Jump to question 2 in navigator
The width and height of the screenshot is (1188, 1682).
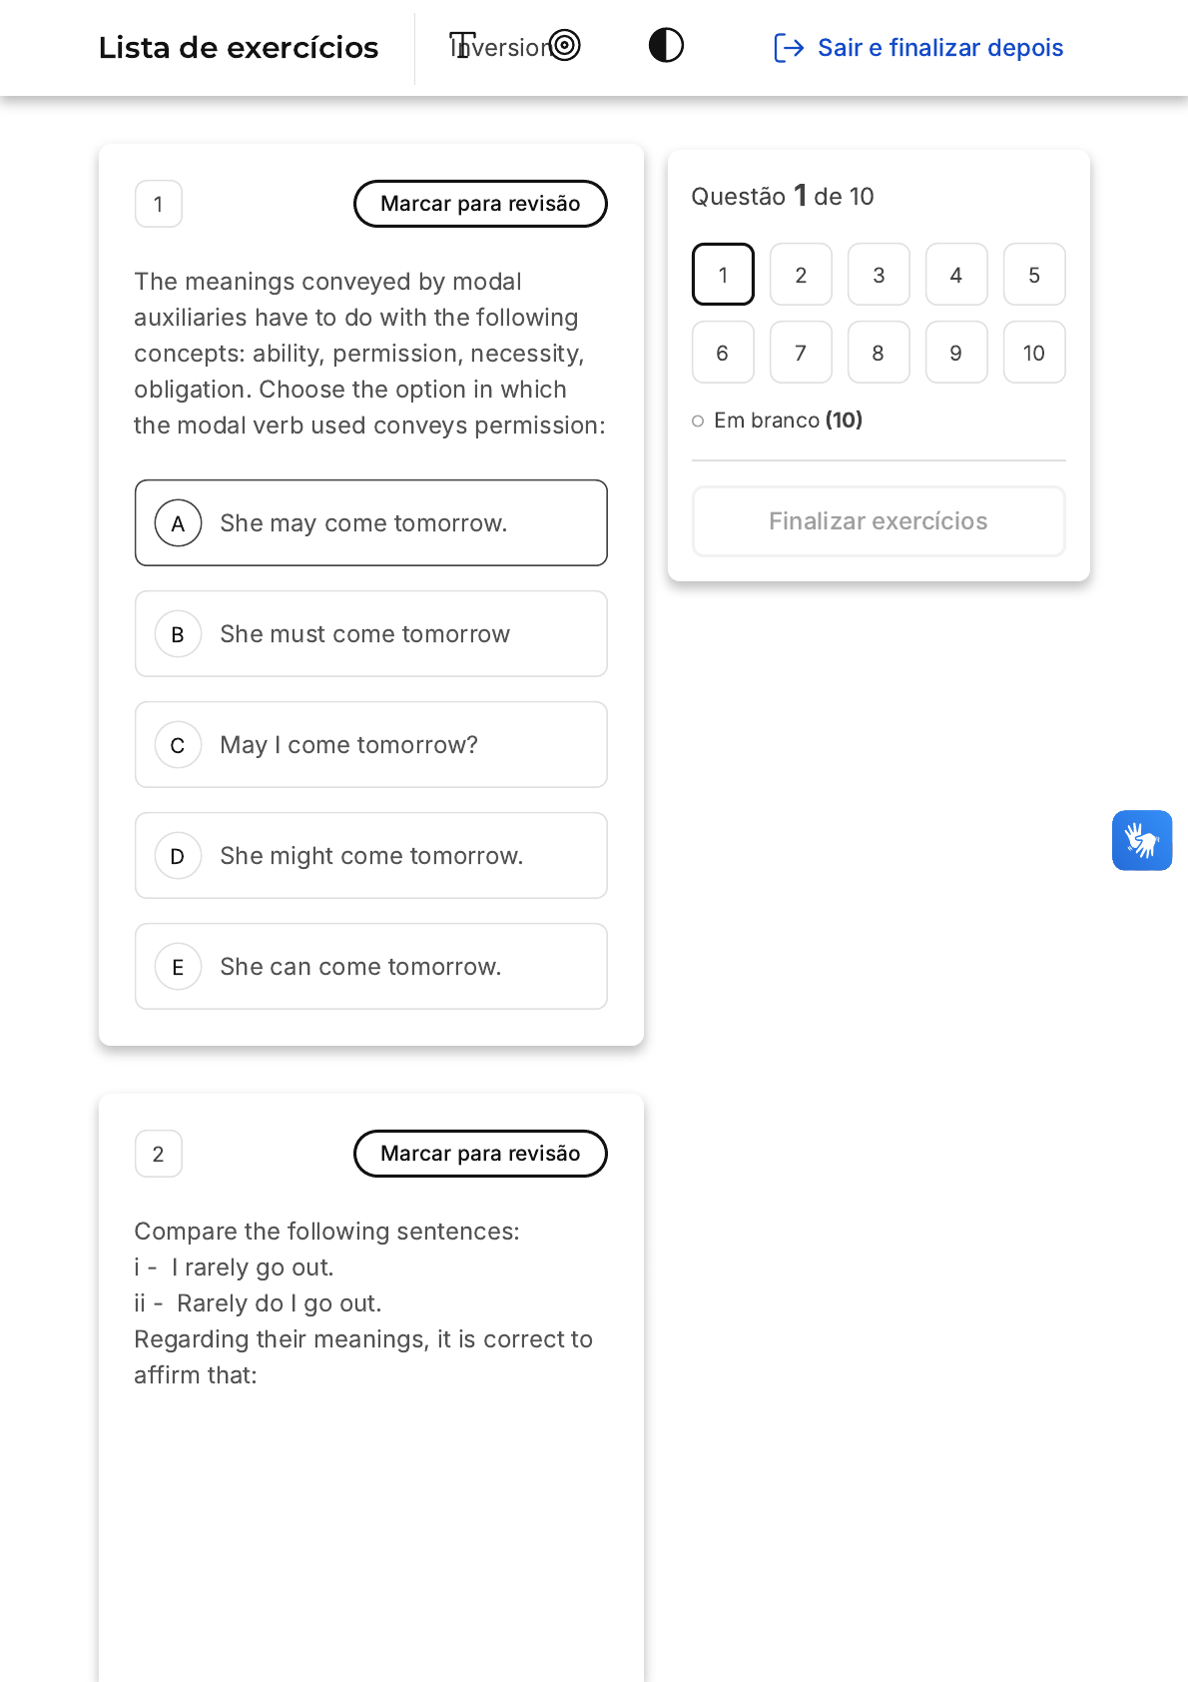[x=801, y=275]
